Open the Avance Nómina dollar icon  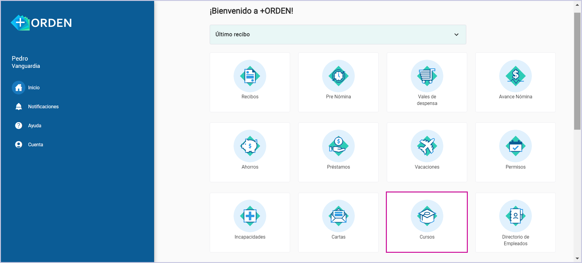515,76
